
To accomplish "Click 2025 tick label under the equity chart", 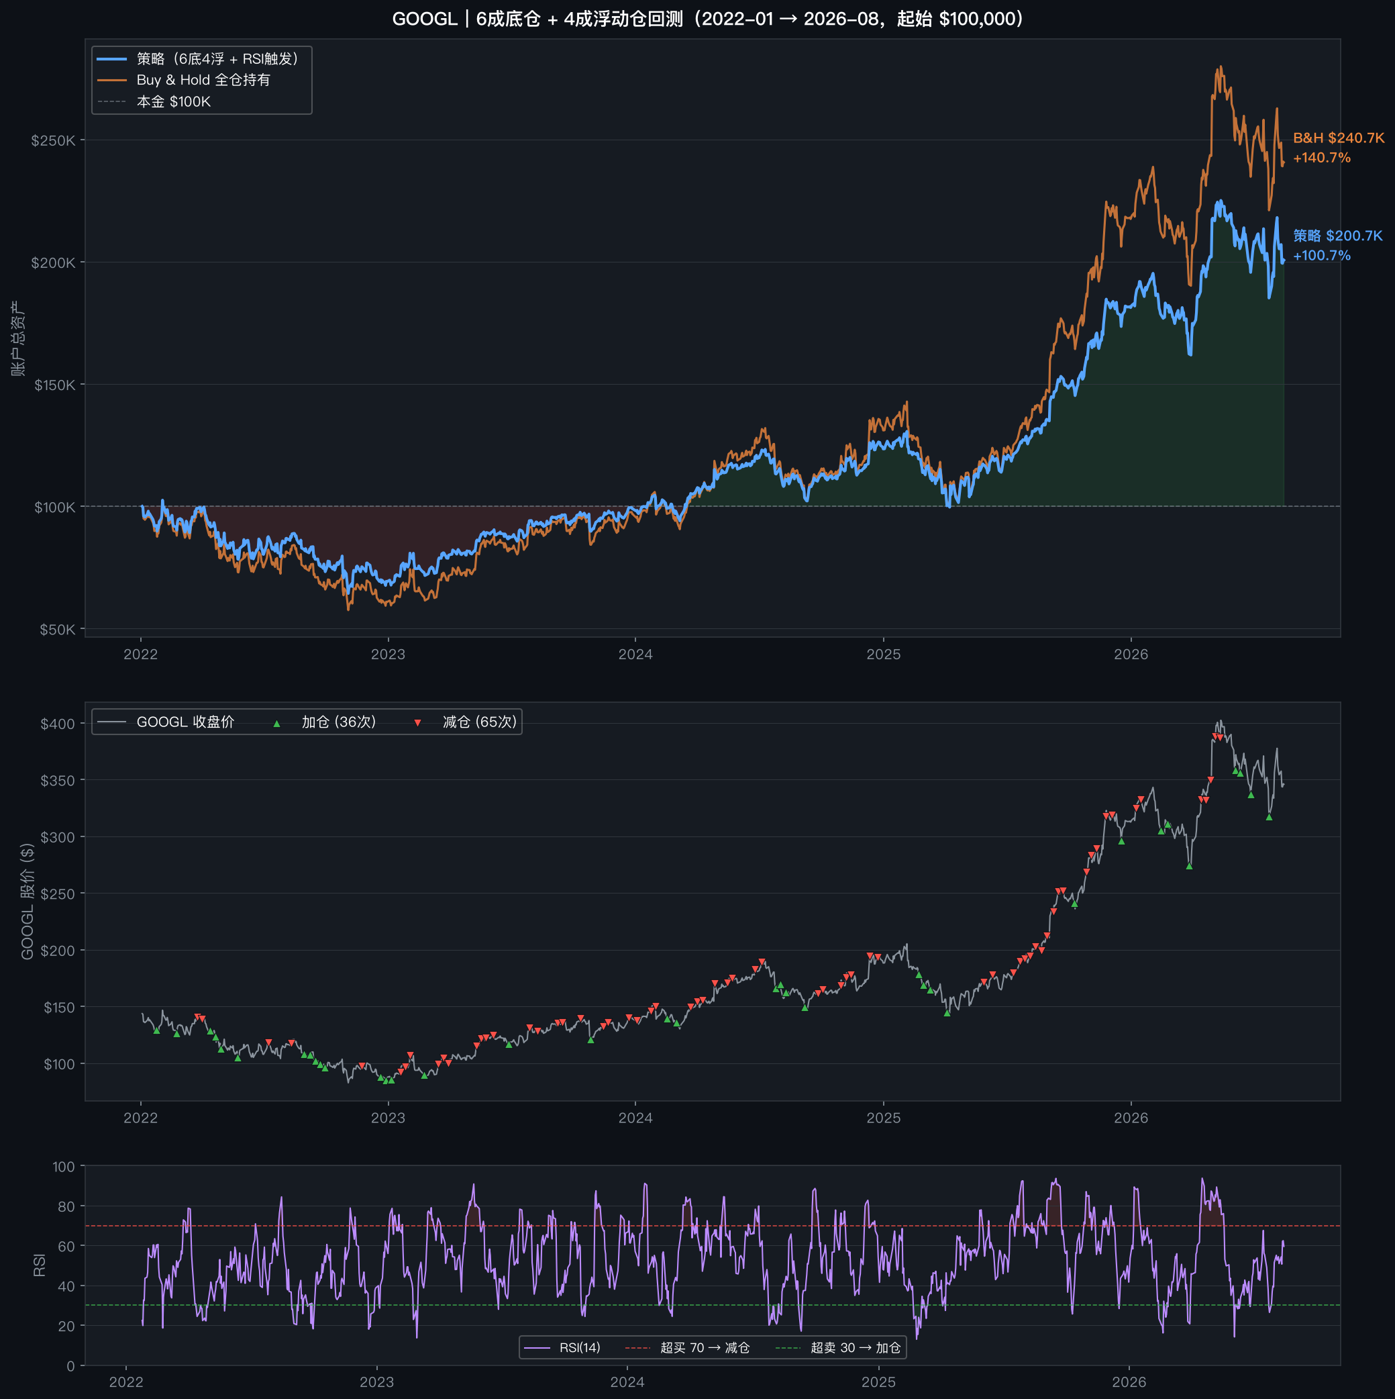I will (883, 655).
